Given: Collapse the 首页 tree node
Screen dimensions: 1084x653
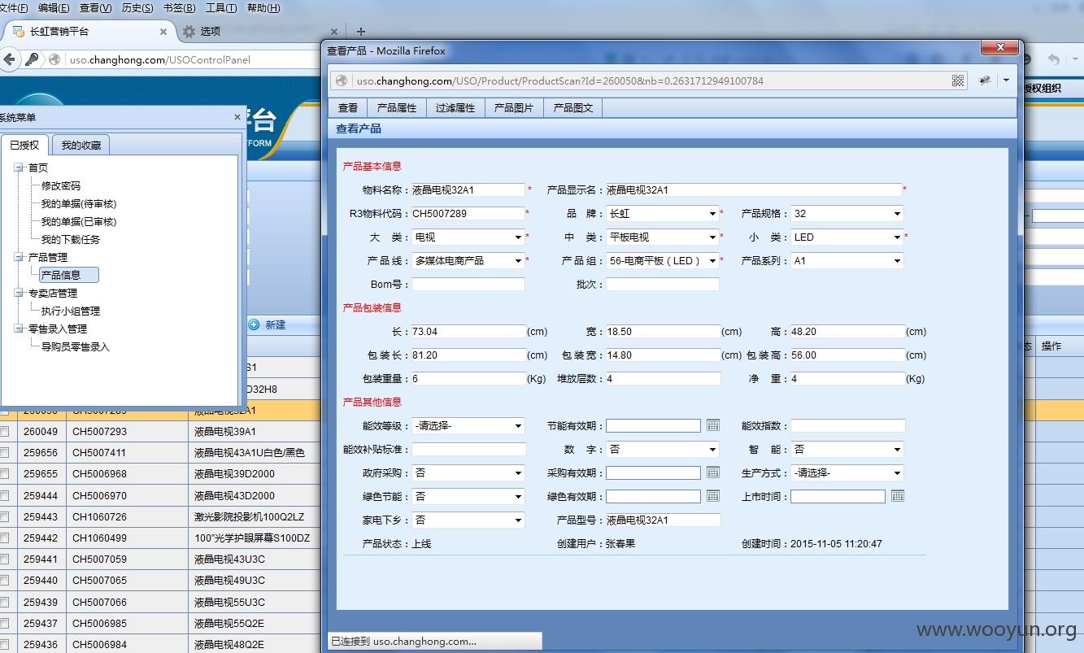Looking at the screenshot, I should click(x=19, y=168).
